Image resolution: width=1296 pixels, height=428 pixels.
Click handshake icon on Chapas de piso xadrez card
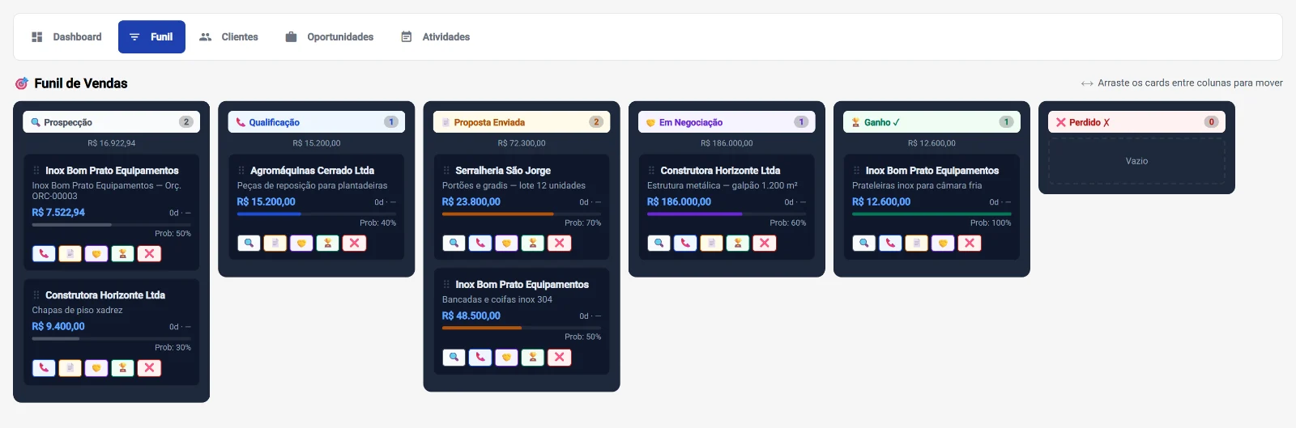[96, 368]
